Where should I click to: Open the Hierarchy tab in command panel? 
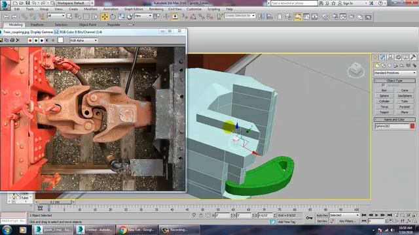click(390, 57)
